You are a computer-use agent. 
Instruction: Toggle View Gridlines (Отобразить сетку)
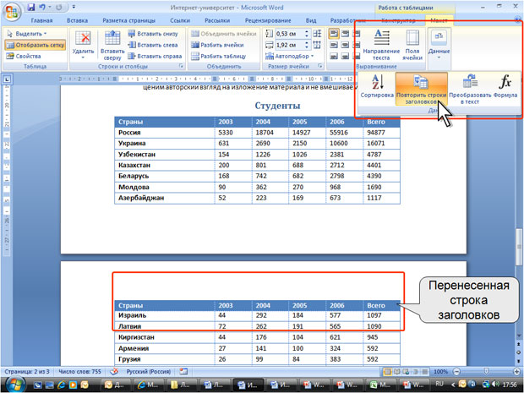(35, 45)
